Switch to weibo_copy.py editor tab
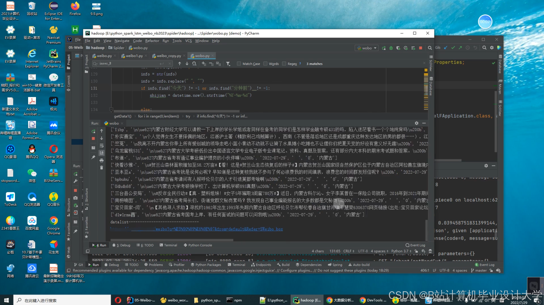The width and height of the screenshot is (544, 305). (x=169, y=56)
